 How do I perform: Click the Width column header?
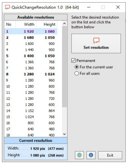(x=26, y=24)
